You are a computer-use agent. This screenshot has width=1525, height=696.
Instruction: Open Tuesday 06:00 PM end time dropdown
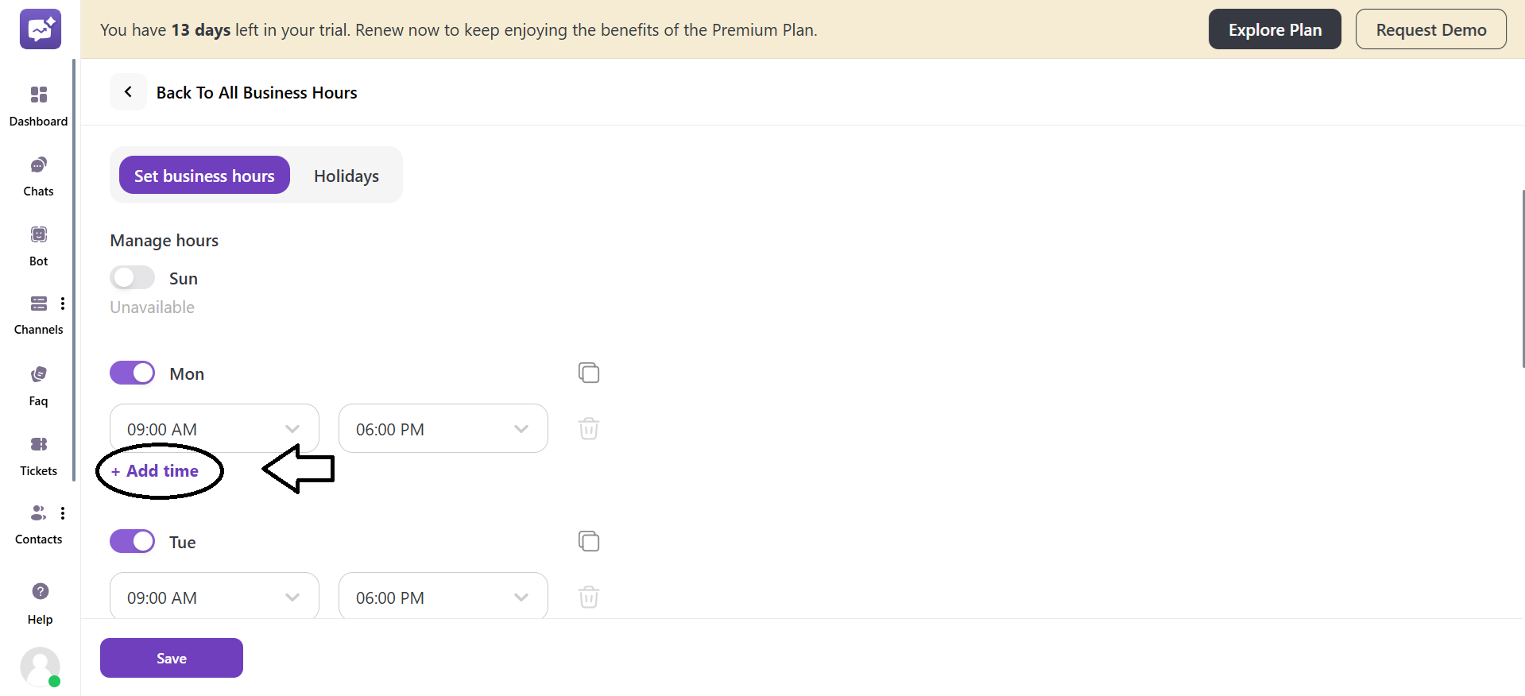[x=443, y=597]
